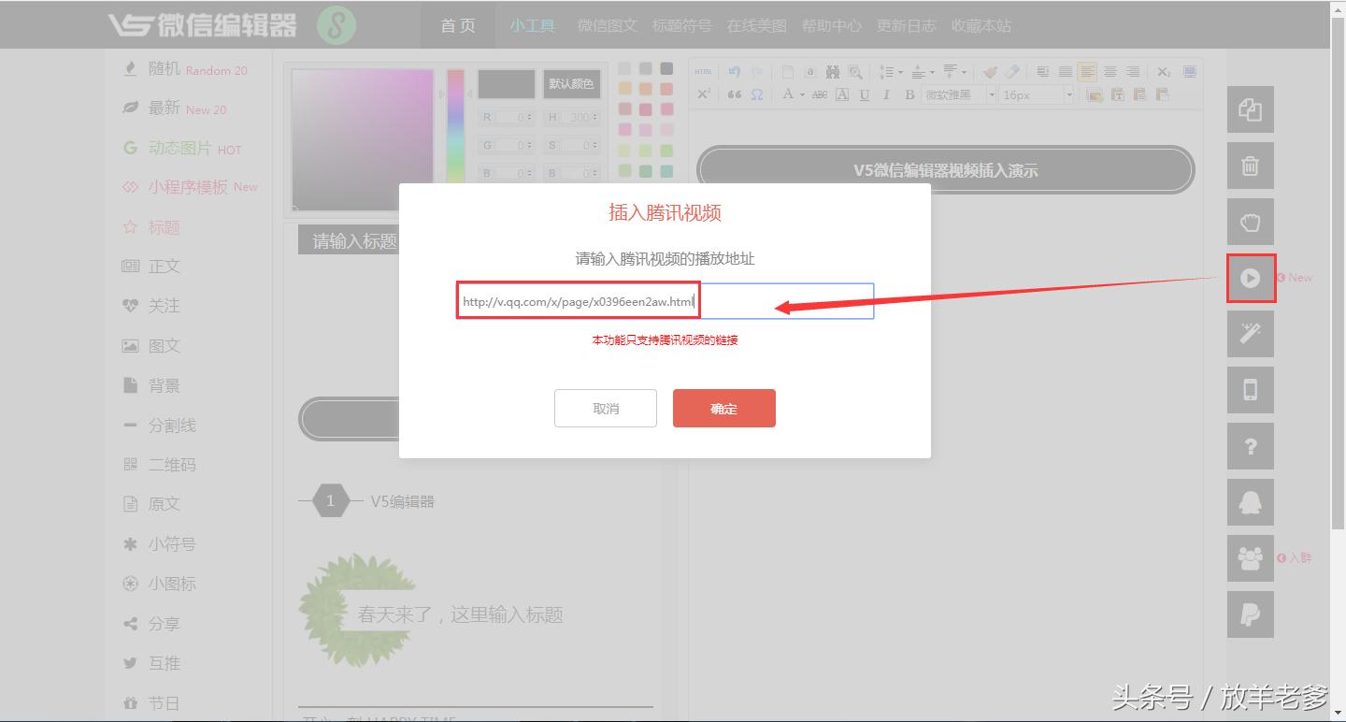Open the 在线美图 menu item
This screenshot has width=1346, height=722.
(x=757, y=25)
